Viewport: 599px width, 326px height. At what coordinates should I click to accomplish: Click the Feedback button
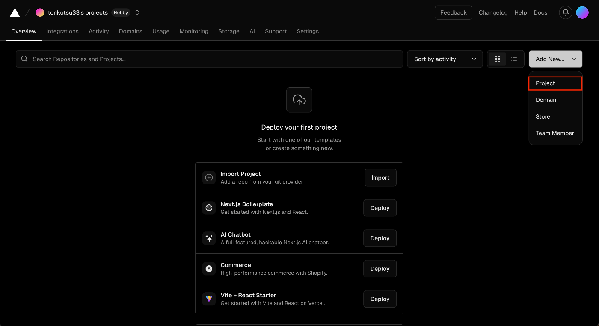pos(454,12)
